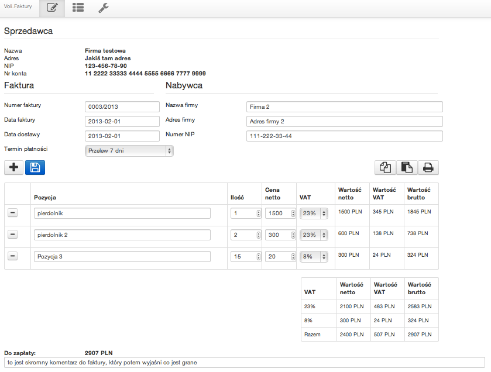Click quantity stepper for pierdolnik 2 row
Viewport: 491px width, 372px height.
258,235
